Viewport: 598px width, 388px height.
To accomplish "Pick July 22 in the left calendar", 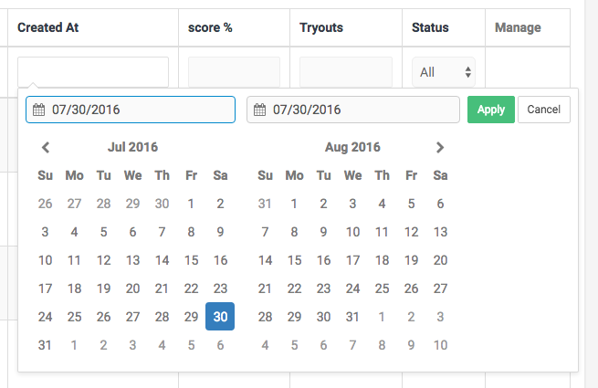I will (x=191, y=288).
